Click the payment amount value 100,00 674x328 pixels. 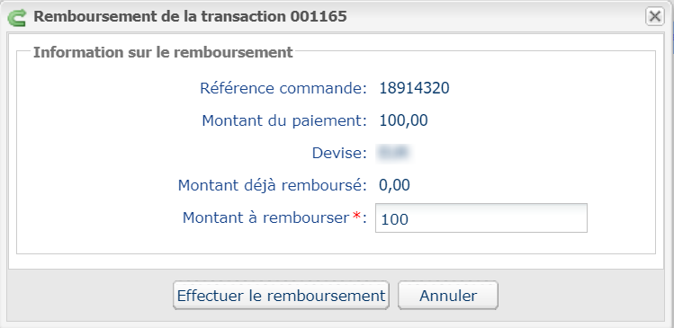404,120
